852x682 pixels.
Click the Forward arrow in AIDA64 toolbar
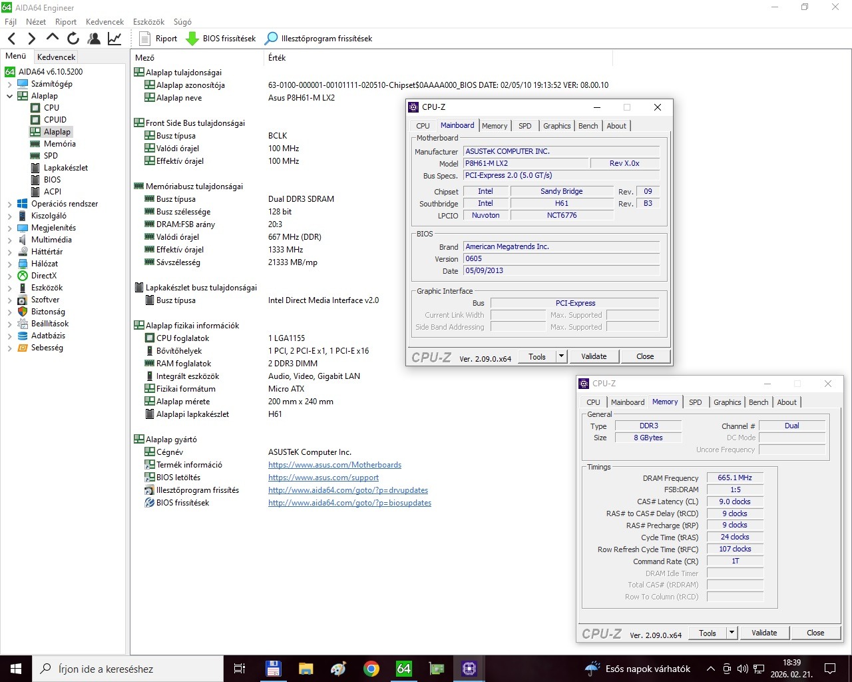(x=31, y=39)
